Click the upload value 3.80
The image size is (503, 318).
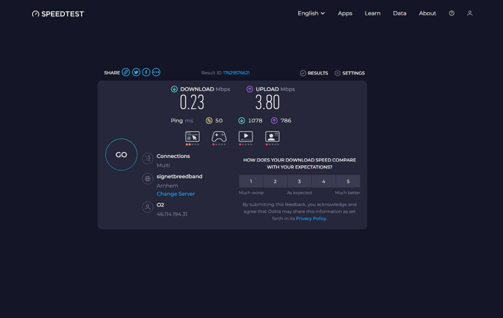268,103
